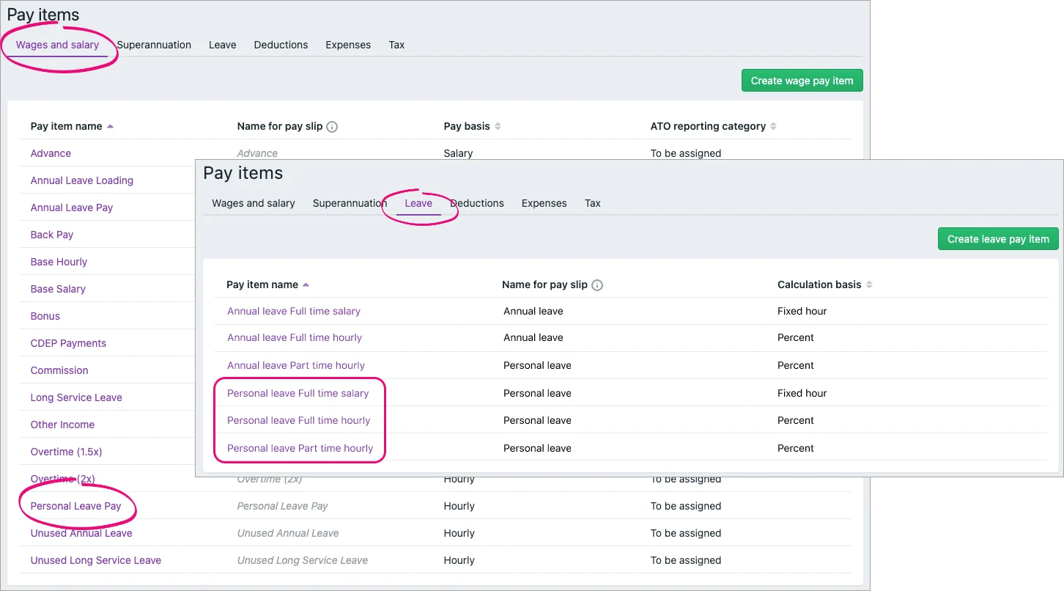Image resolution: width=1064 pixels, height=591 pixels.
Task: Open the Annual Leave Loading pay item
Action: coord(81,180)
